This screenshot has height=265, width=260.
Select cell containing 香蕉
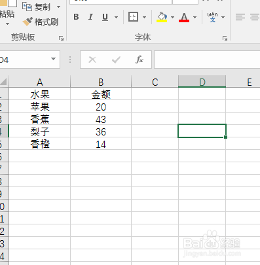40,119
